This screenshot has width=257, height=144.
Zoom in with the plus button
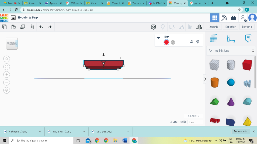(x=7, y=74)
